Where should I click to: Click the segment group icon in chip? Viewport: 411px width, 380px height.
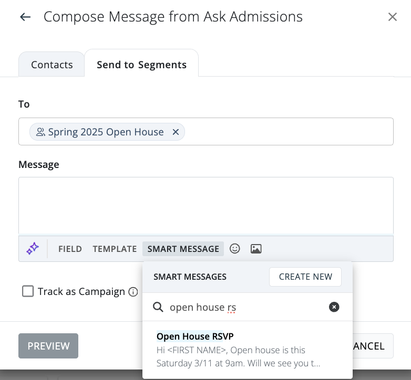tap(40, 132)
